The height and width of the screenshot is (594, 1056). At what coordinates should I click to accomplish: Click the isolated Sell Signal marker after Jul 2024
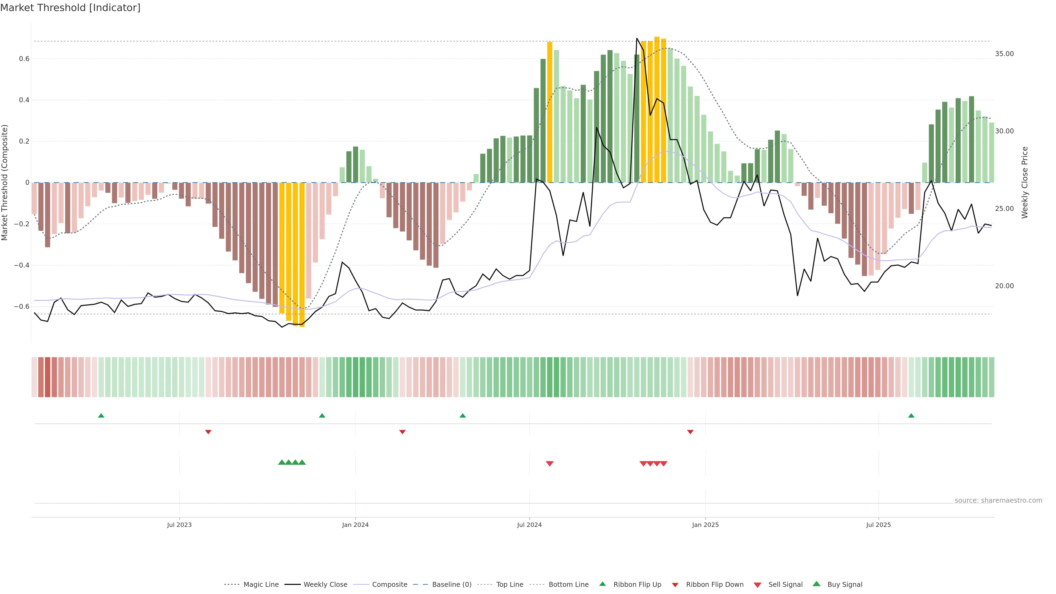coord(550,464)
